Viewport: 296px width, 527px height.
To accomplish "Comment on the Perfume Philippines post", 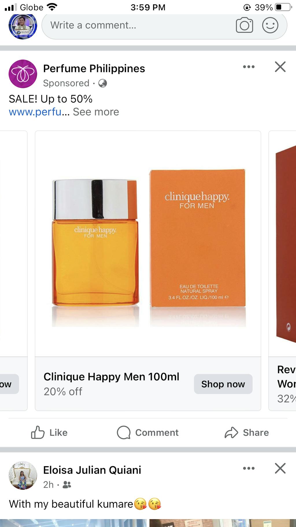I will tap(148, 433).
